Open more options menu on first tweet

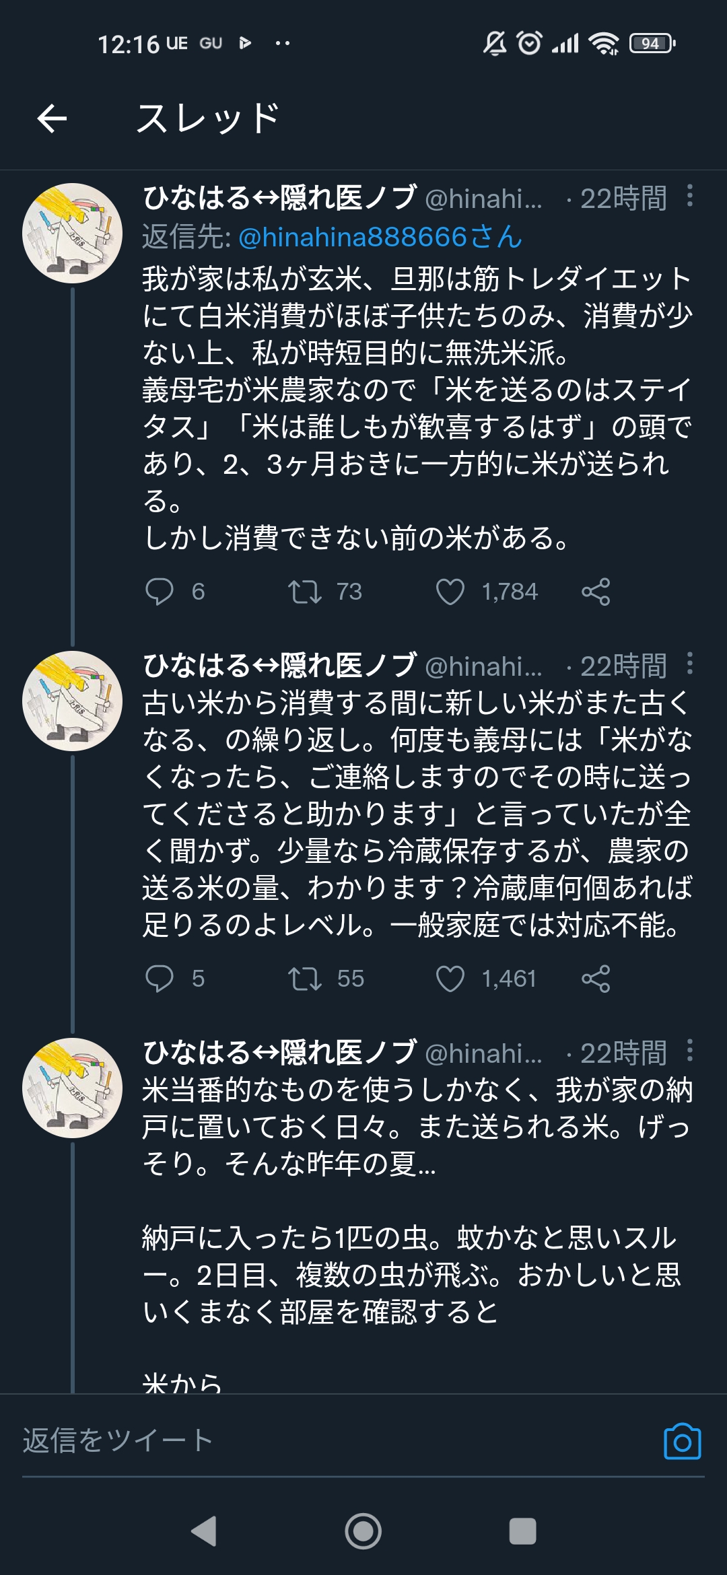690,196
